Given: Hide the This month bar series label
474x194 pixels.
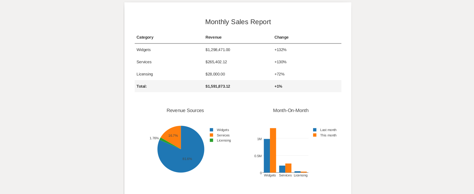Looking at the screenshot, I should click(328, 135).
